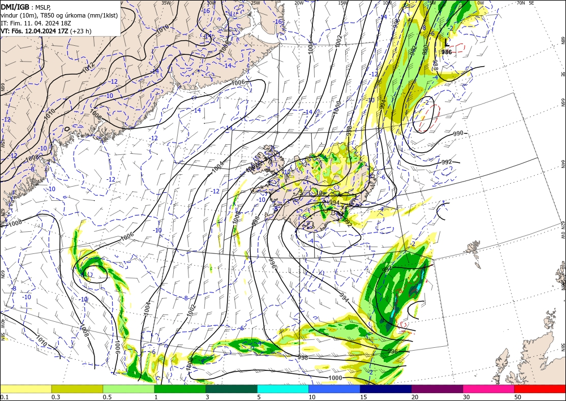Click the navy 15–20 mm legend swatch
The width and height of the screenshot is (566, 401).
click(x=386, y=389)
